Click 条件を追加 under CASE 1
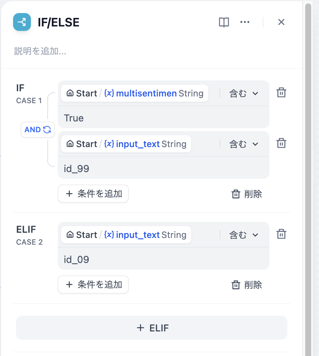The image size is (319, 356). [x=93, y=194]
